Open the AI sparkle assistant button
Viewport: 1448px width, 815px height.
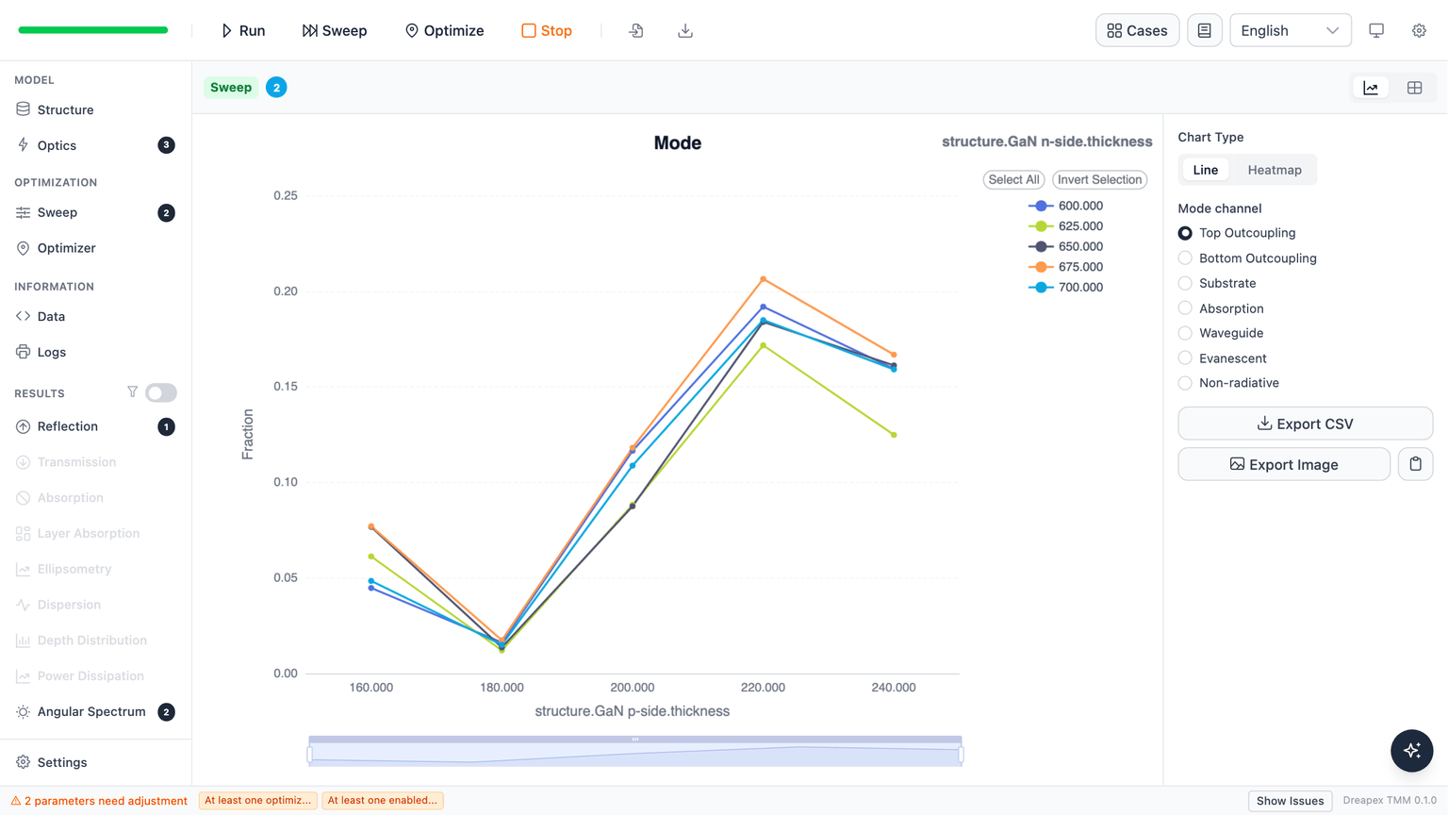point(1411,751)
